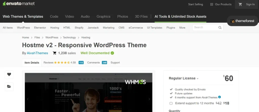The height and width of the screenshot is (112, 259).
Task: Click the review star rating
Action: pos(62,63)
